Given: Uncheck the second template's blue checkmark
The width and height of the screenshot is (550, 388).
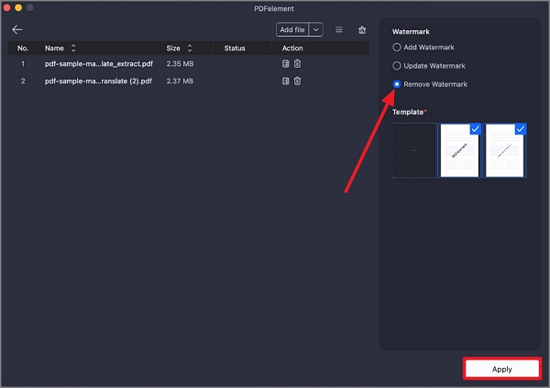Looking at the screenshot, I should pyautogui.click(x=520, y=129).
